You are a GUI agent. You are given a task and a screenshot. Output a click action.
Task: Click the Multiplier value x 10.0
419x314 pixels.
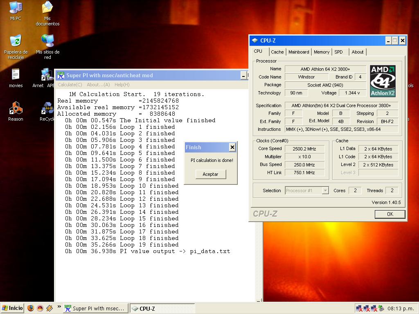pos(304,157)
